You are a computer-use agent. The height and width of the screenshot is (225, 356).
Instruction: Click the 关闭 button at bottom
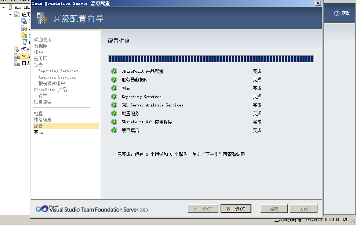(304, 208)
